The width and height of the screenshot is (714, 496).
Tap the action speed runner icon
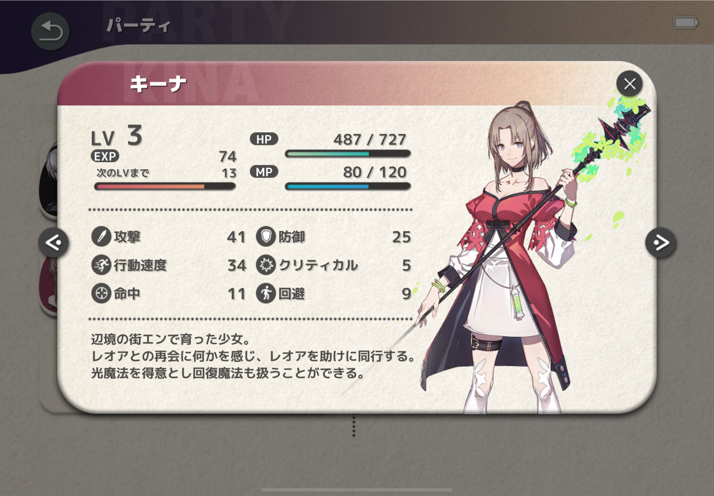(x=101, y=265)
